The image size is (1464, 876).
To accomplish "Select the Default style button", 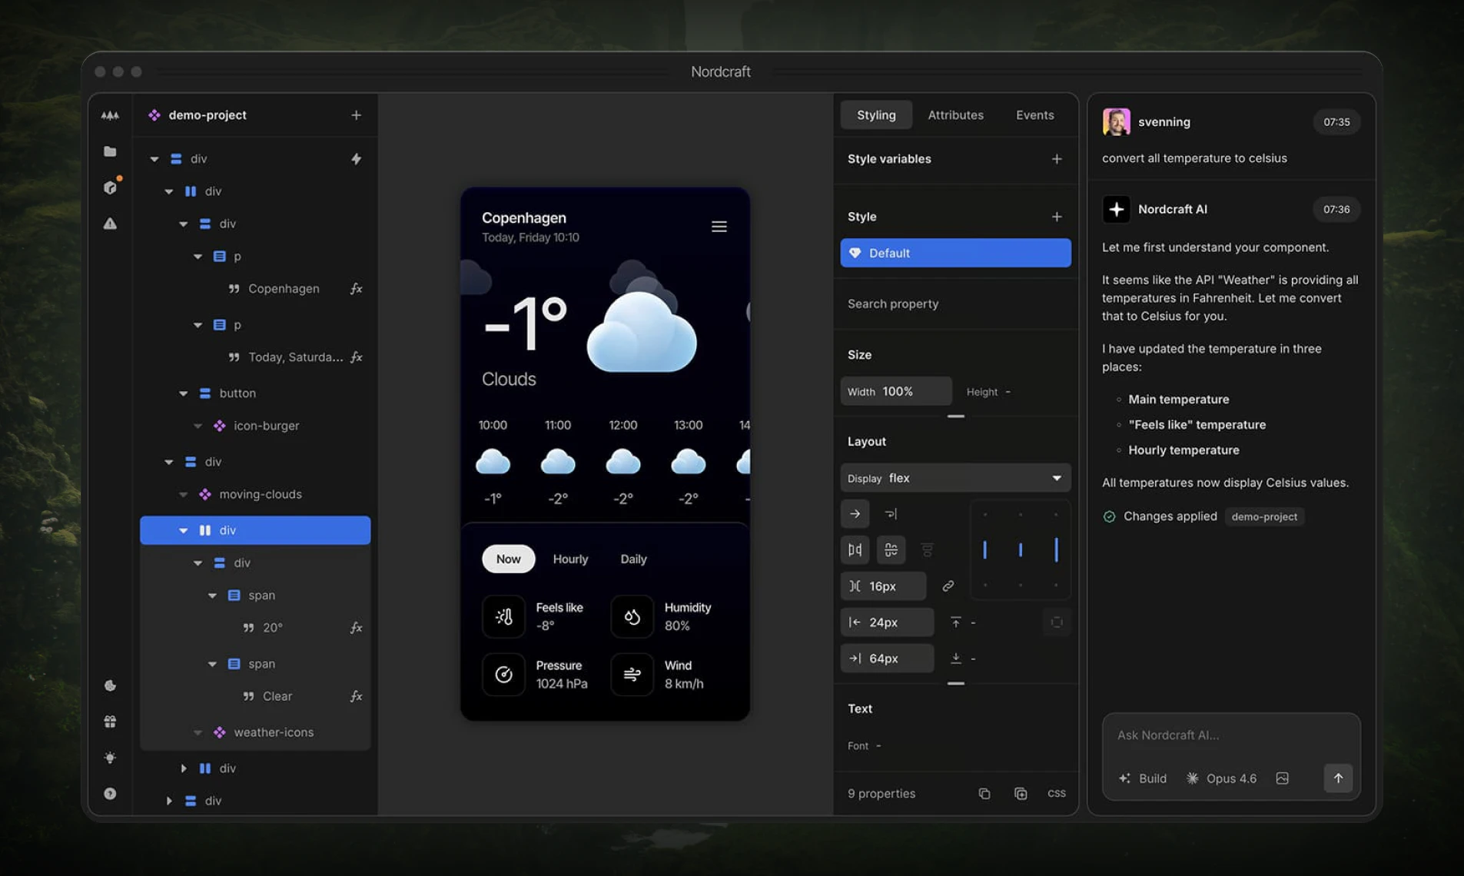I will pyautogui.click(x=954, y=252).
